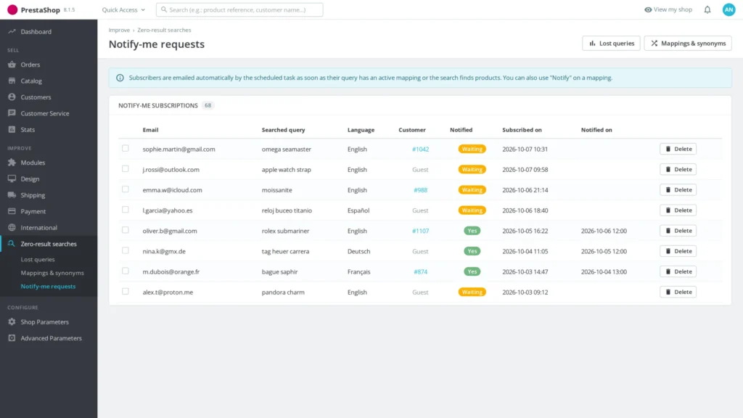Open the notifications bell
743x418 pixels.
point(707,9)
